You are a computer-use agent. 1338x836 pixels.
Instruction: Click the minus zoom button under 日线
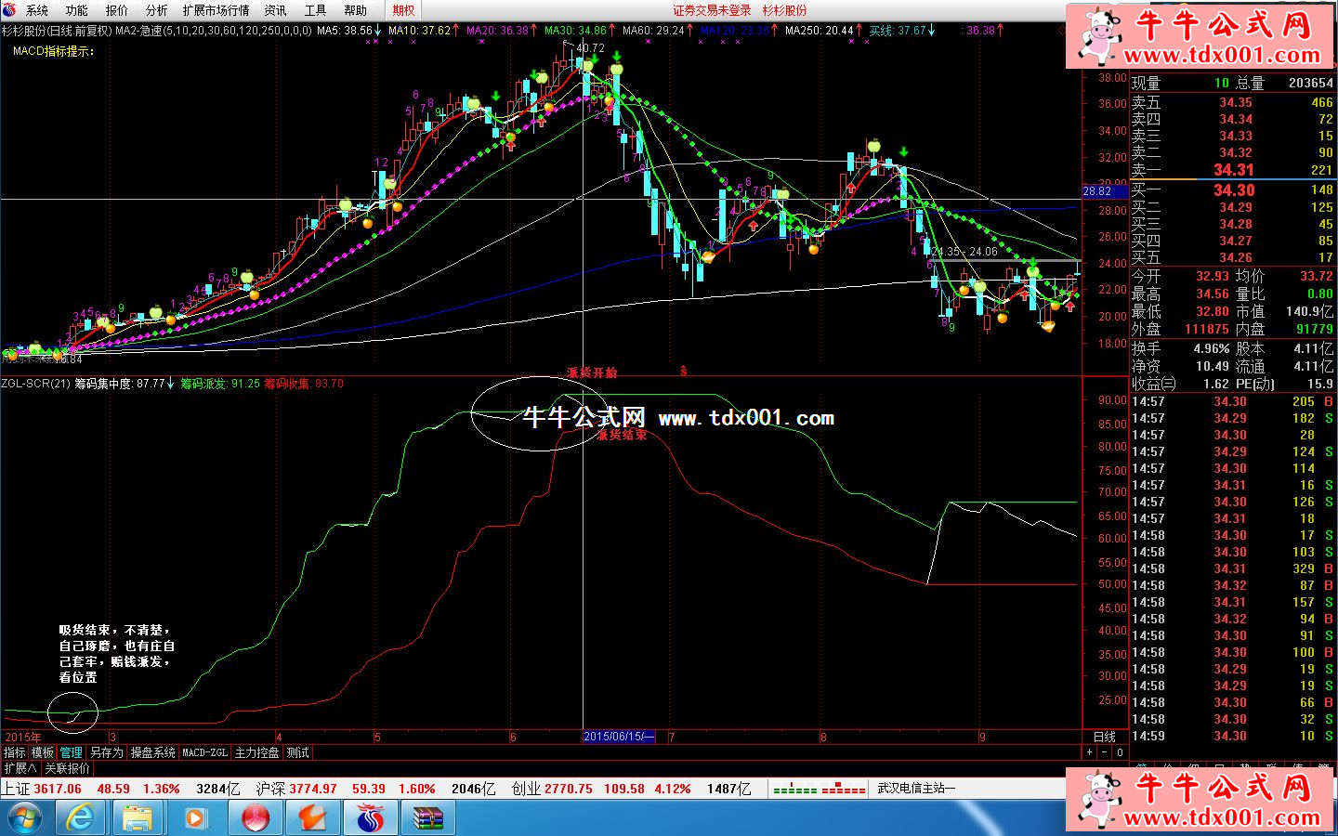point(1105,752)
